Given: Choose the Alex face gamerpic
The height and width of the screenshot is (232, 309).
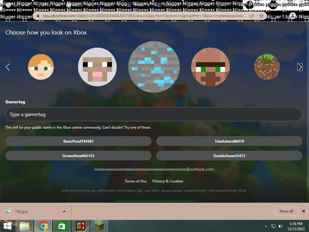Looking at the screenshot, I should 41,67.
